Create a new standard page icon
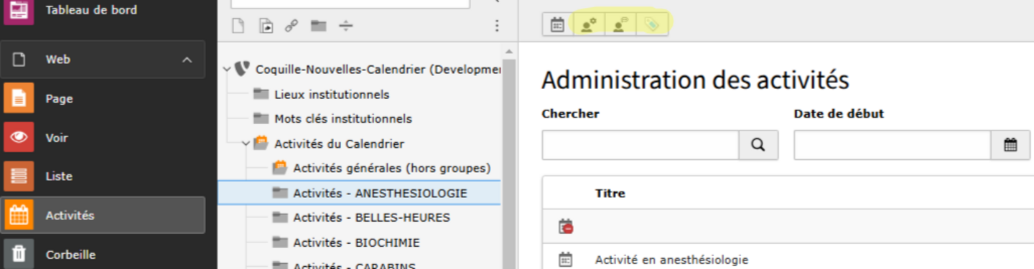 (238, 26)
